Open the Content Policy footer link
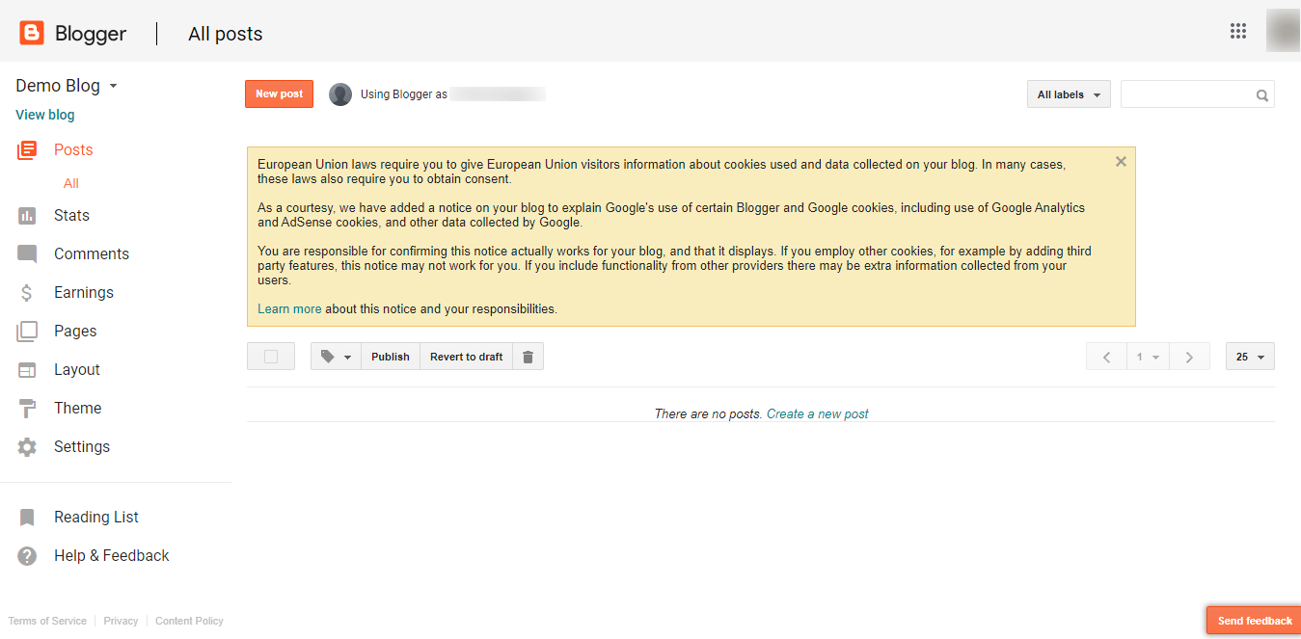Viewport: 1301px width, 639px height. pos(189,622)
